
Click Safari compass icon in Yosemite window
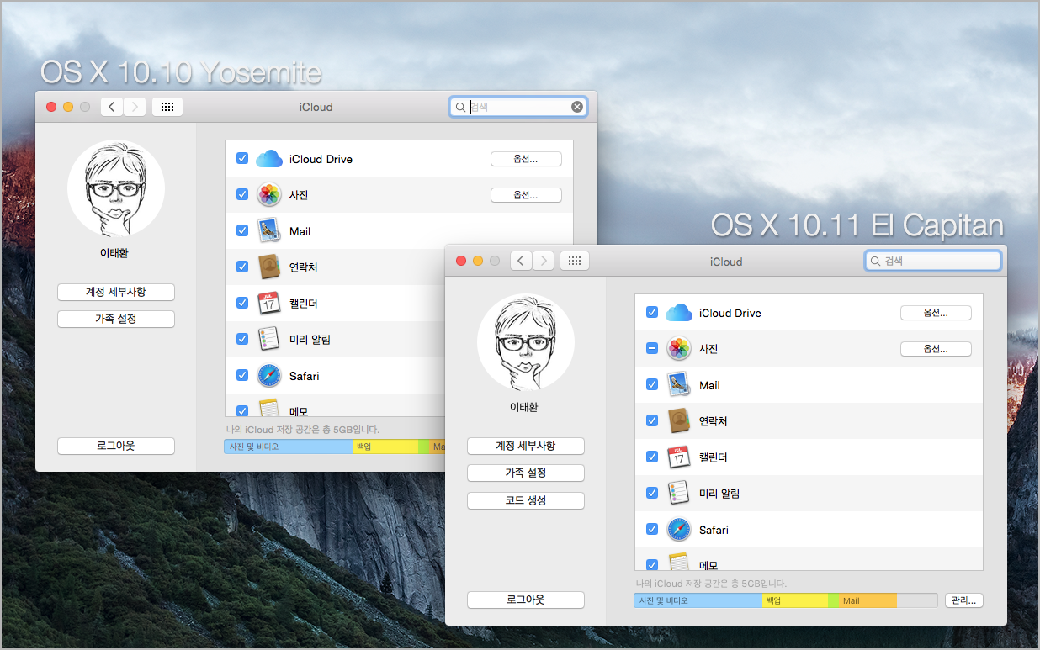tap(268, 375)
